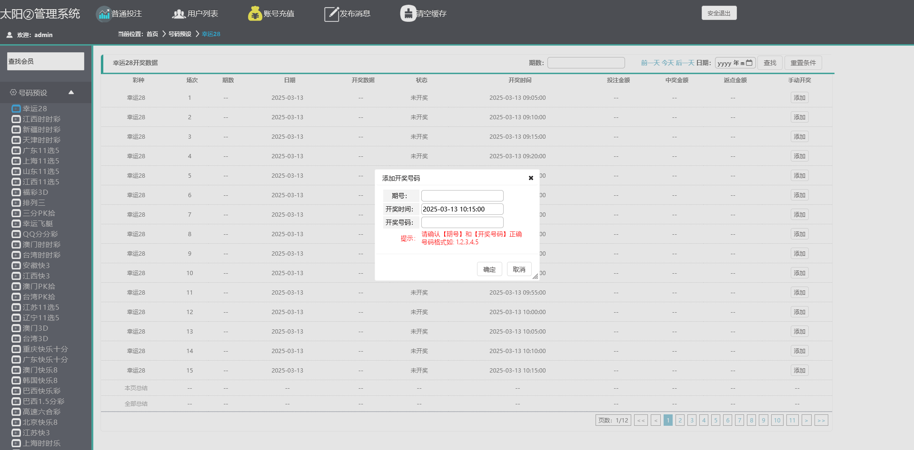The image size is (914, 450).
Task: Go to page 5
Action: (x=715, y=420)
